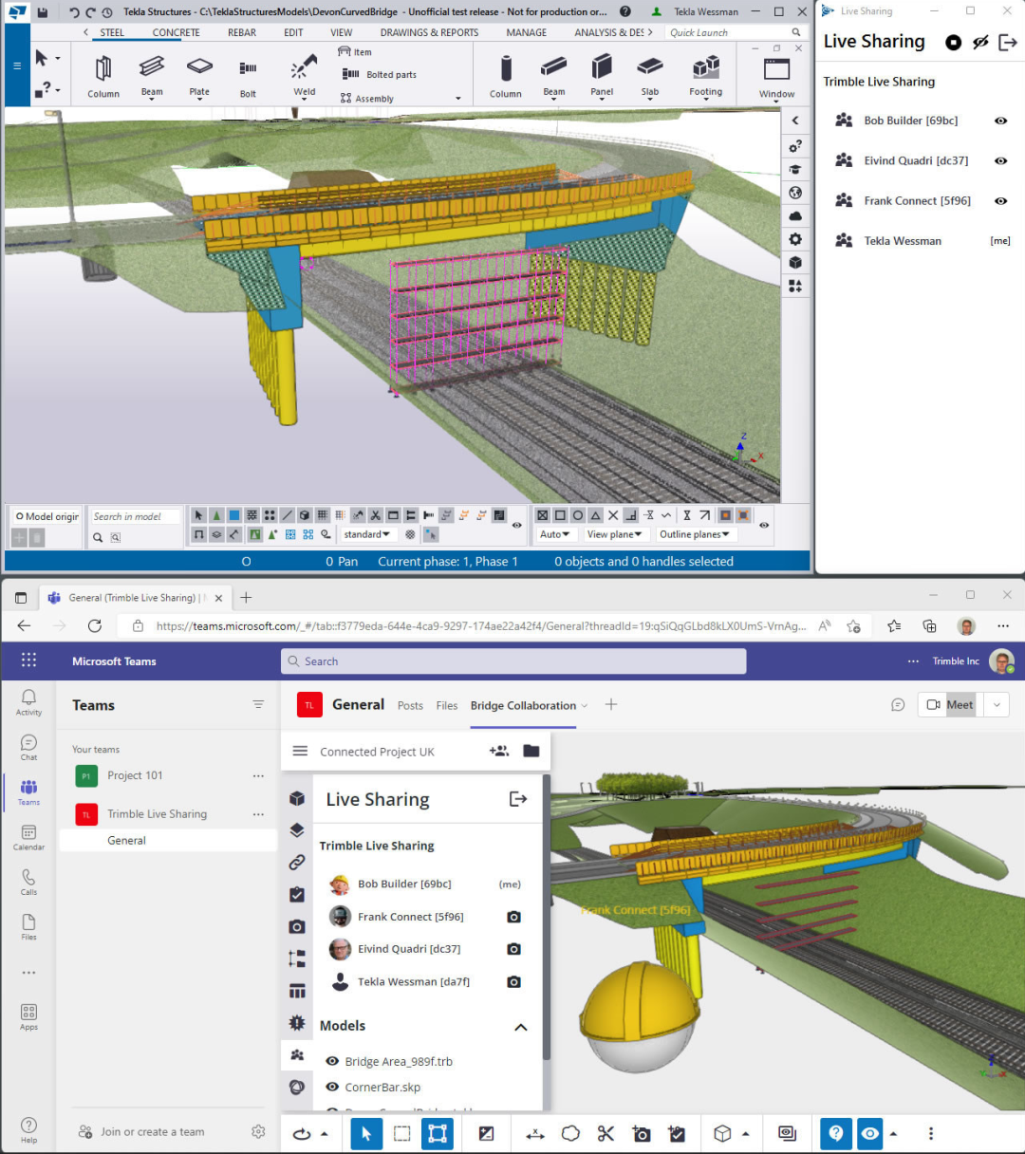Screen dimensions: 1025x1154
Task: Open the MANAGE ribbon tab
Action: (527, 32)
